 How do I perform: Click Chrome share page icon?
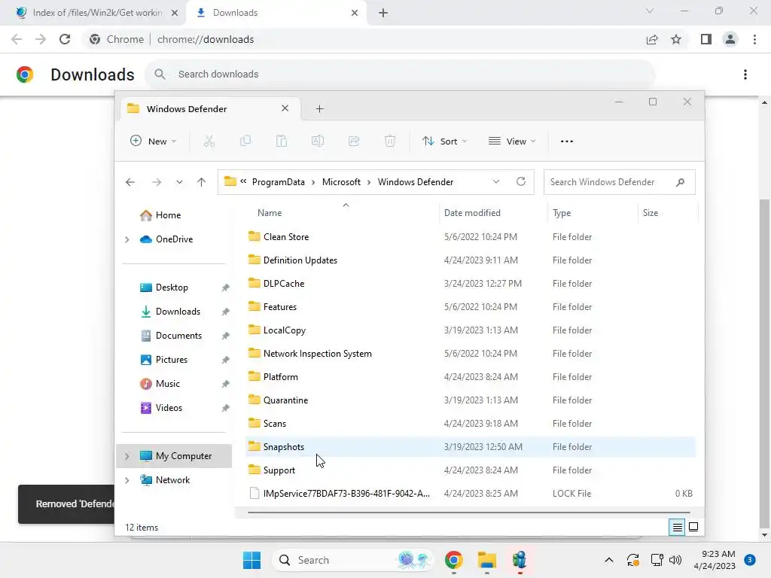pyautogui.click(x=652, y=39)
